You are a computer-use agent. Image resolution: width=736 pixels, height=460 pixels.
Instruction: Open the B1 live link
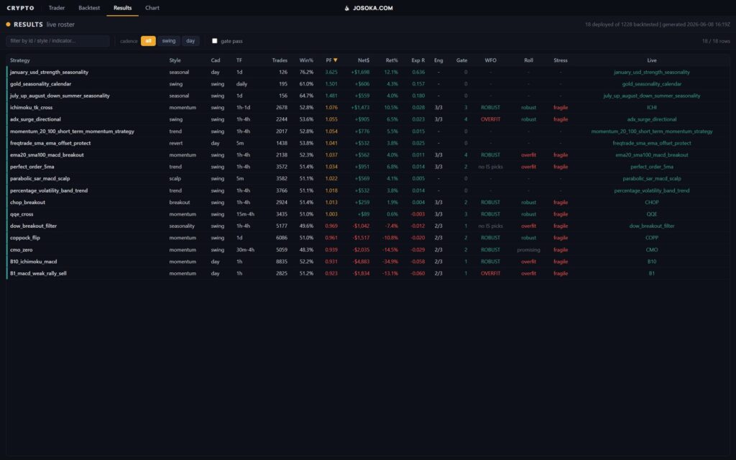click(651, 273)
